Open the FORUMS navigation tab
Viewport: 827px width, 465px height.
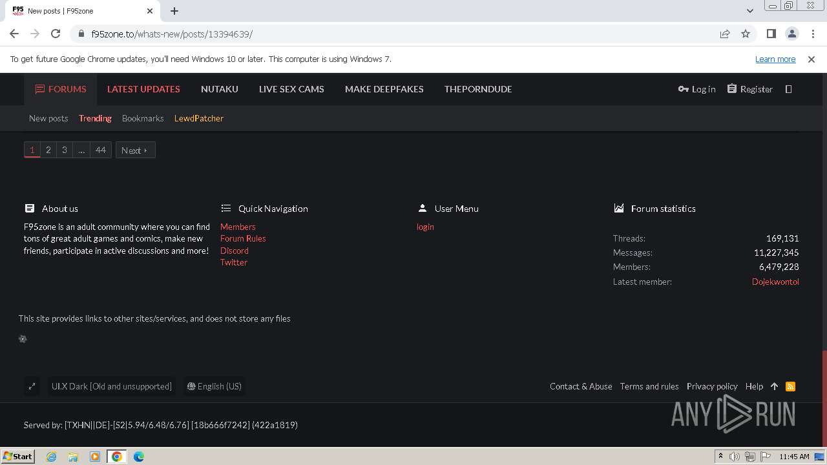click(60, 89)
